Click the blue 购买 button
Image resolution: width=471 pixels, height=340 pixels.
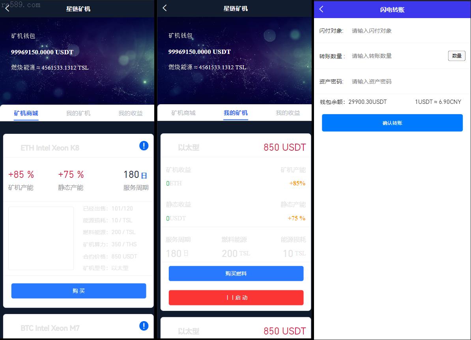coord(79,291)
